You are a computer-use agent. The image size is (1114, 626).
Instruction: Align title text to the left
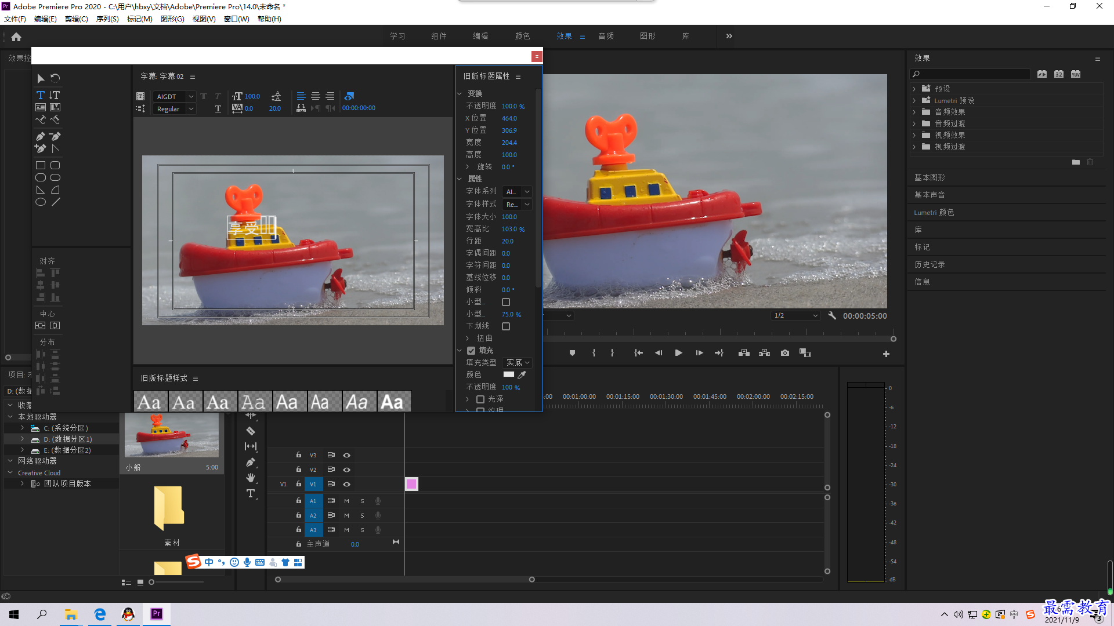pyautogui.click(x=301, y=96)
